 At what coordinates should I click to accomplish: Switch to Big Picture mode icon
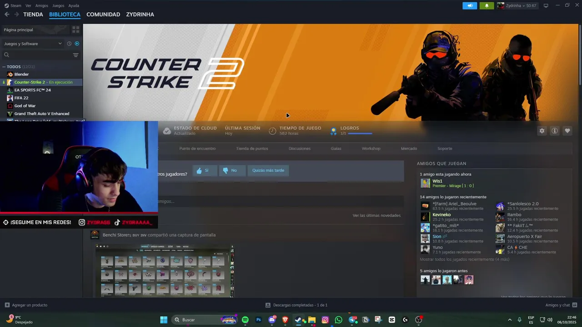point(546,5)
